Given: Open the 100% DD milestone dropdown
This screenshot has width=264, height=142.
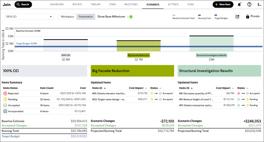Looking at the screenshot, I should (29, 16).
